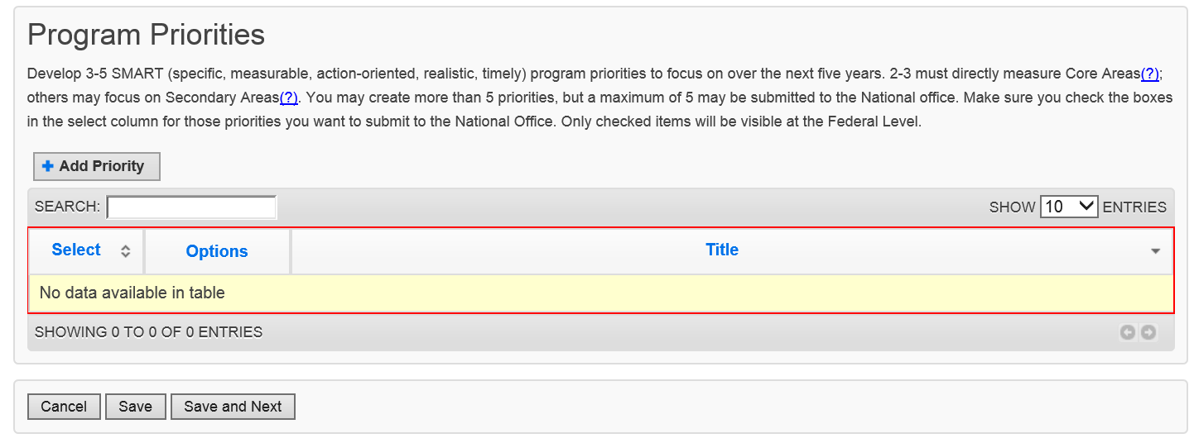Click the Save button
Image resolution: width=1194 pixels, height=443 pixels.
point(135,407)
